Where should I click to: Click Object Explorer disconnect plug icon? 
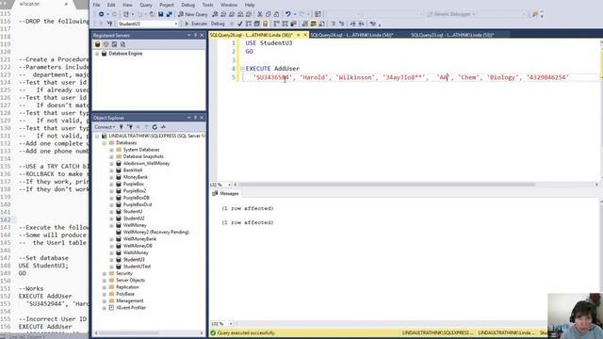pyautogui.click(x=130, y=127)
